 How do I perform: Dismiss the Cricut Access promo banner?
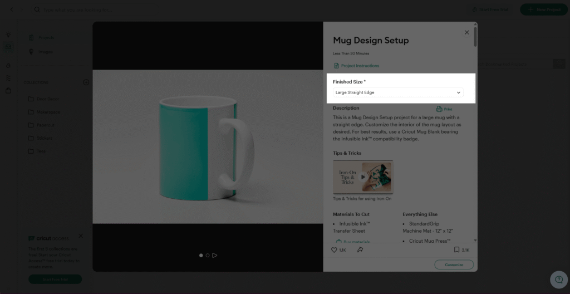(81, 236)
